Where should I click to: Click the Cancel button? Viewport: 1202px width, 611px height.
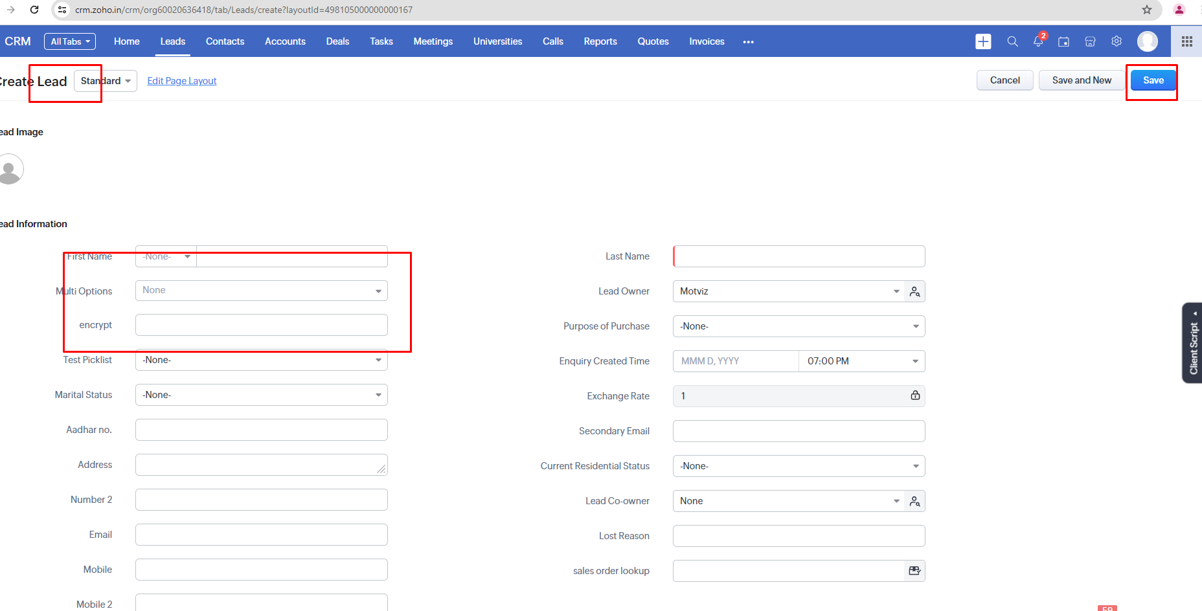click(1005, 80)
